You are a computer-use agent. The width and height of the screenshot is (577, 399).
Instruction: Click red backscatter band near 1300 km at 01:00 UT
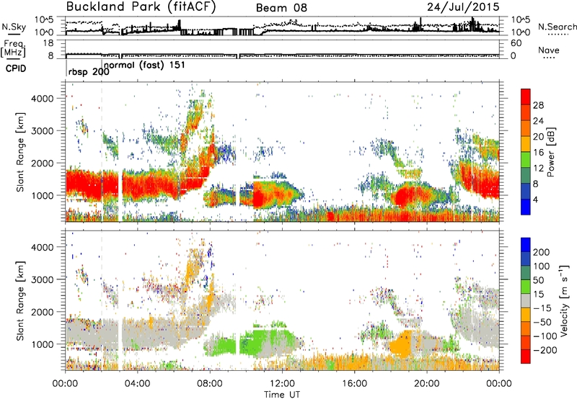(x=84, y=186)
